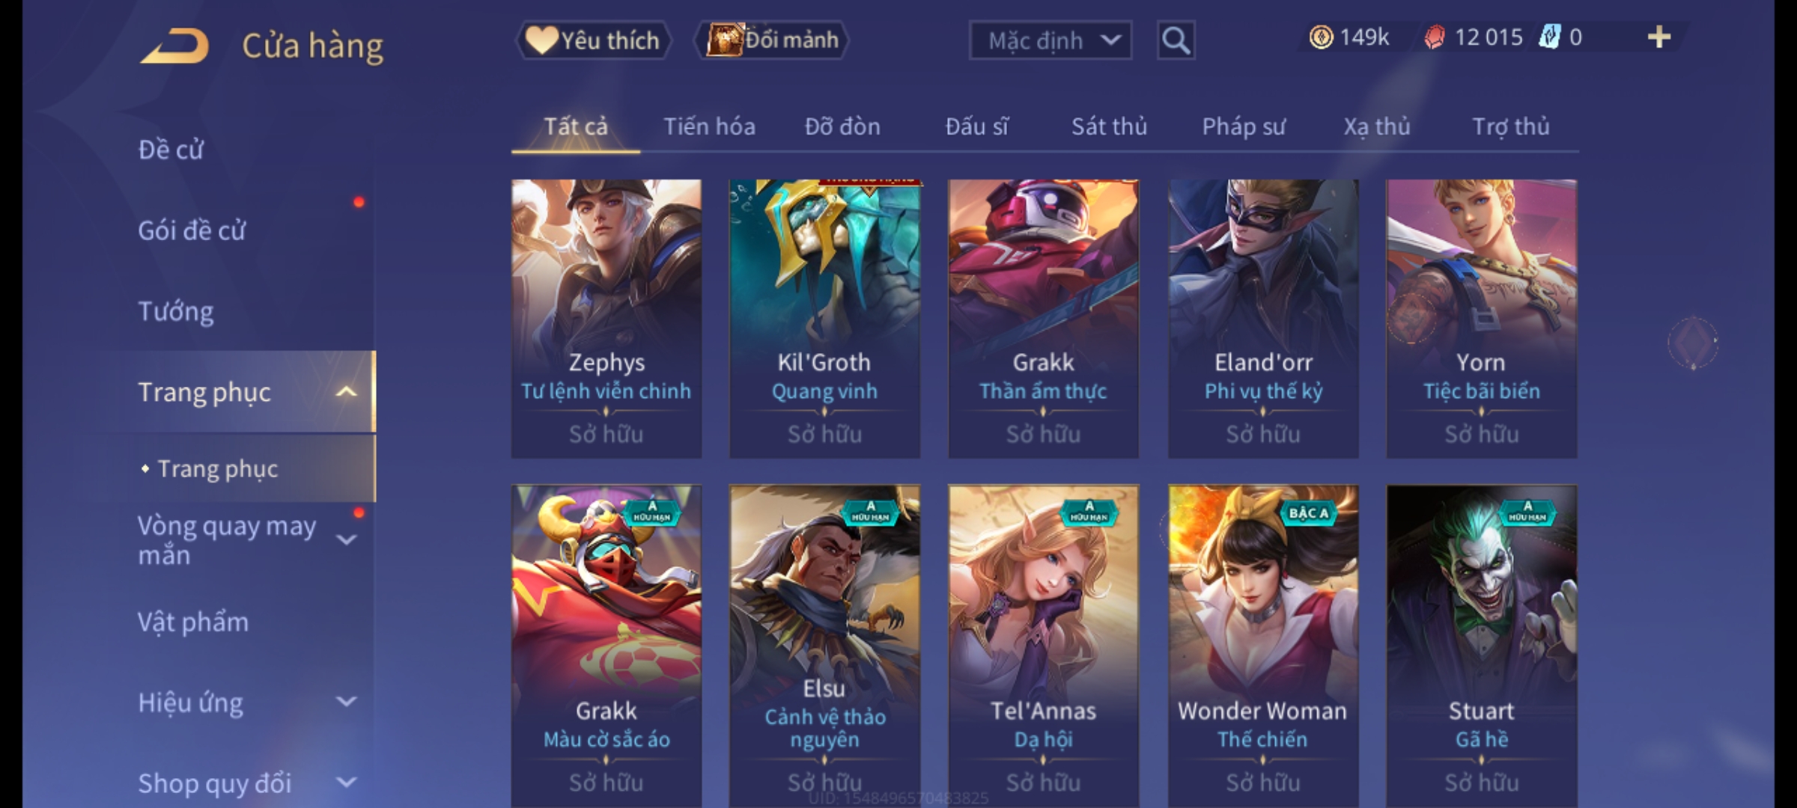Switch to the Pháp sư tab
Screen dimensions: 1797x808
[x=1243, y=126]
